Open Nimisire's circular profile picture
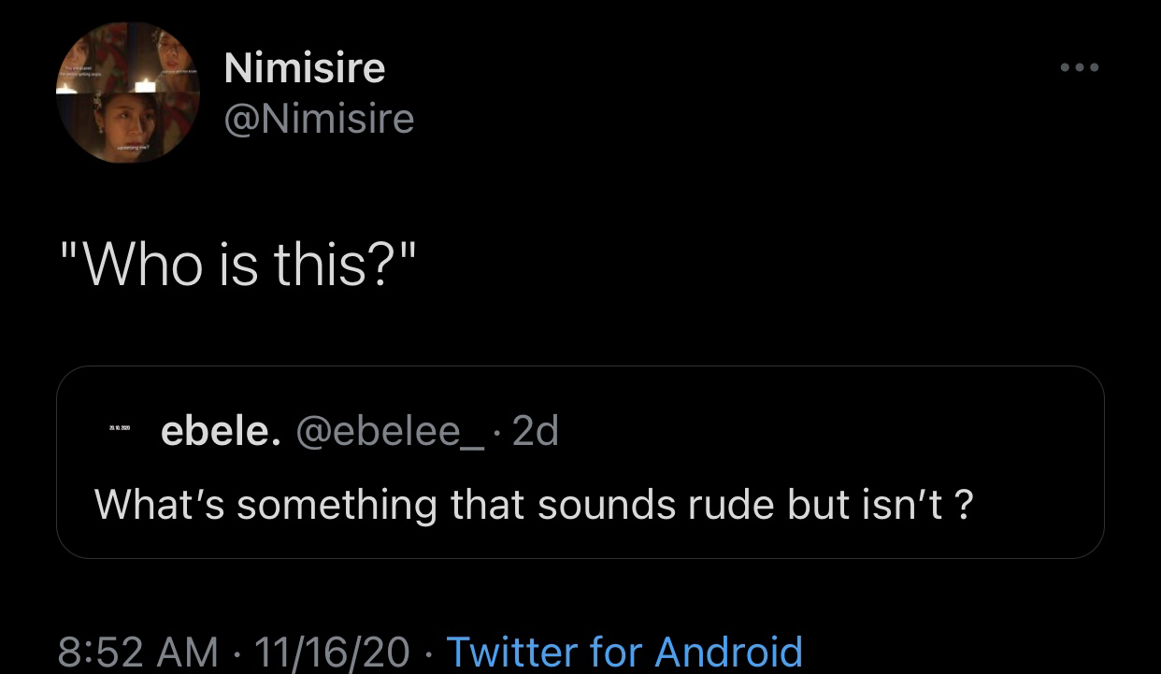This screenshot has height=674, width=1161. 128,92
